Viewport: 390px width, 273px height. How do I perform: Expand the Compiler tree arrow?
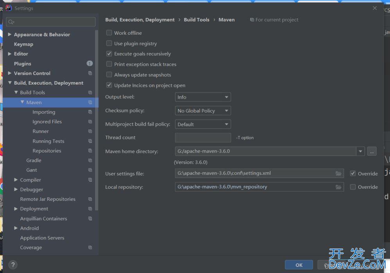click(x=16, y=179)
